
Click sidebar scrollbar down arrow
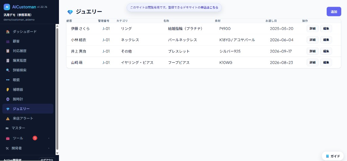57,153
